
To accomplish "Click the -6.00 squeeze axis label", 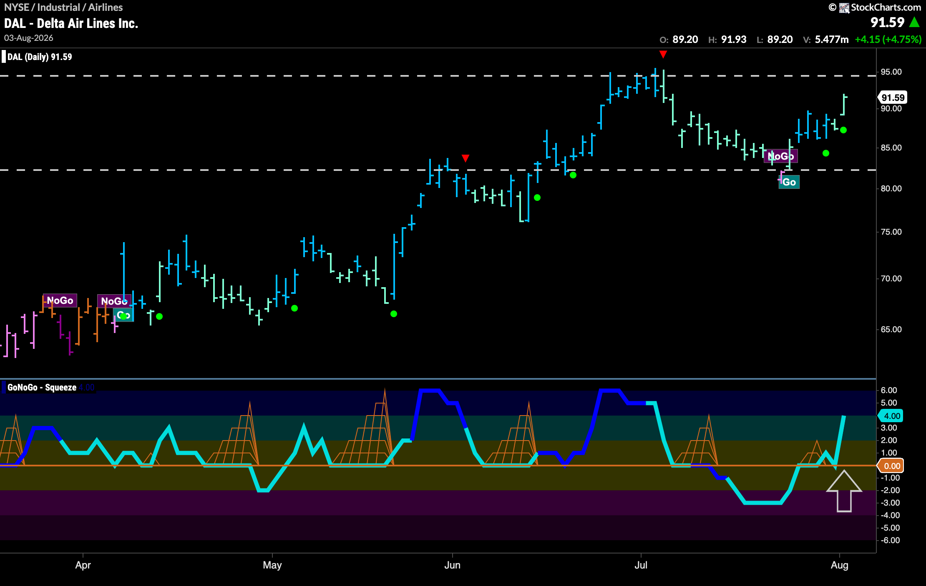I will 890,541.
